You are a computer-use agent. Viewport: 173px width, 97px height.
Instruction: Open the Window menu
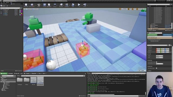coord(7,2)
